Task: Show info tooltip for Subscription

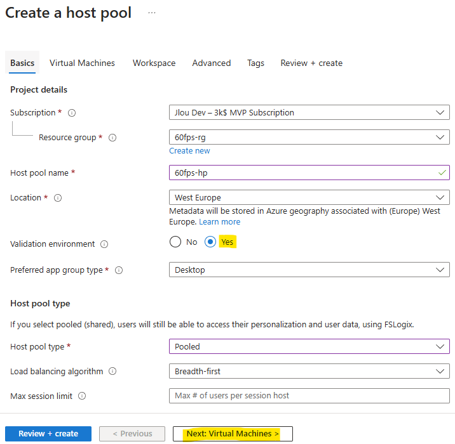Action: [x=72, y=113]
